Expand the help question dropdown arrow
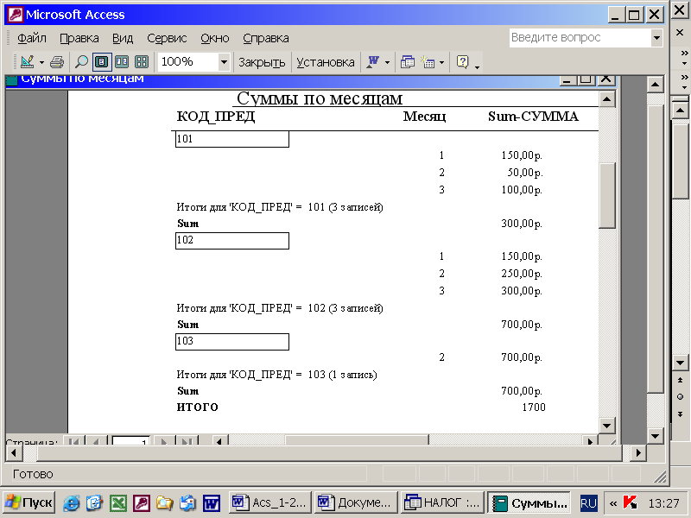 click(x=656, y=37)
